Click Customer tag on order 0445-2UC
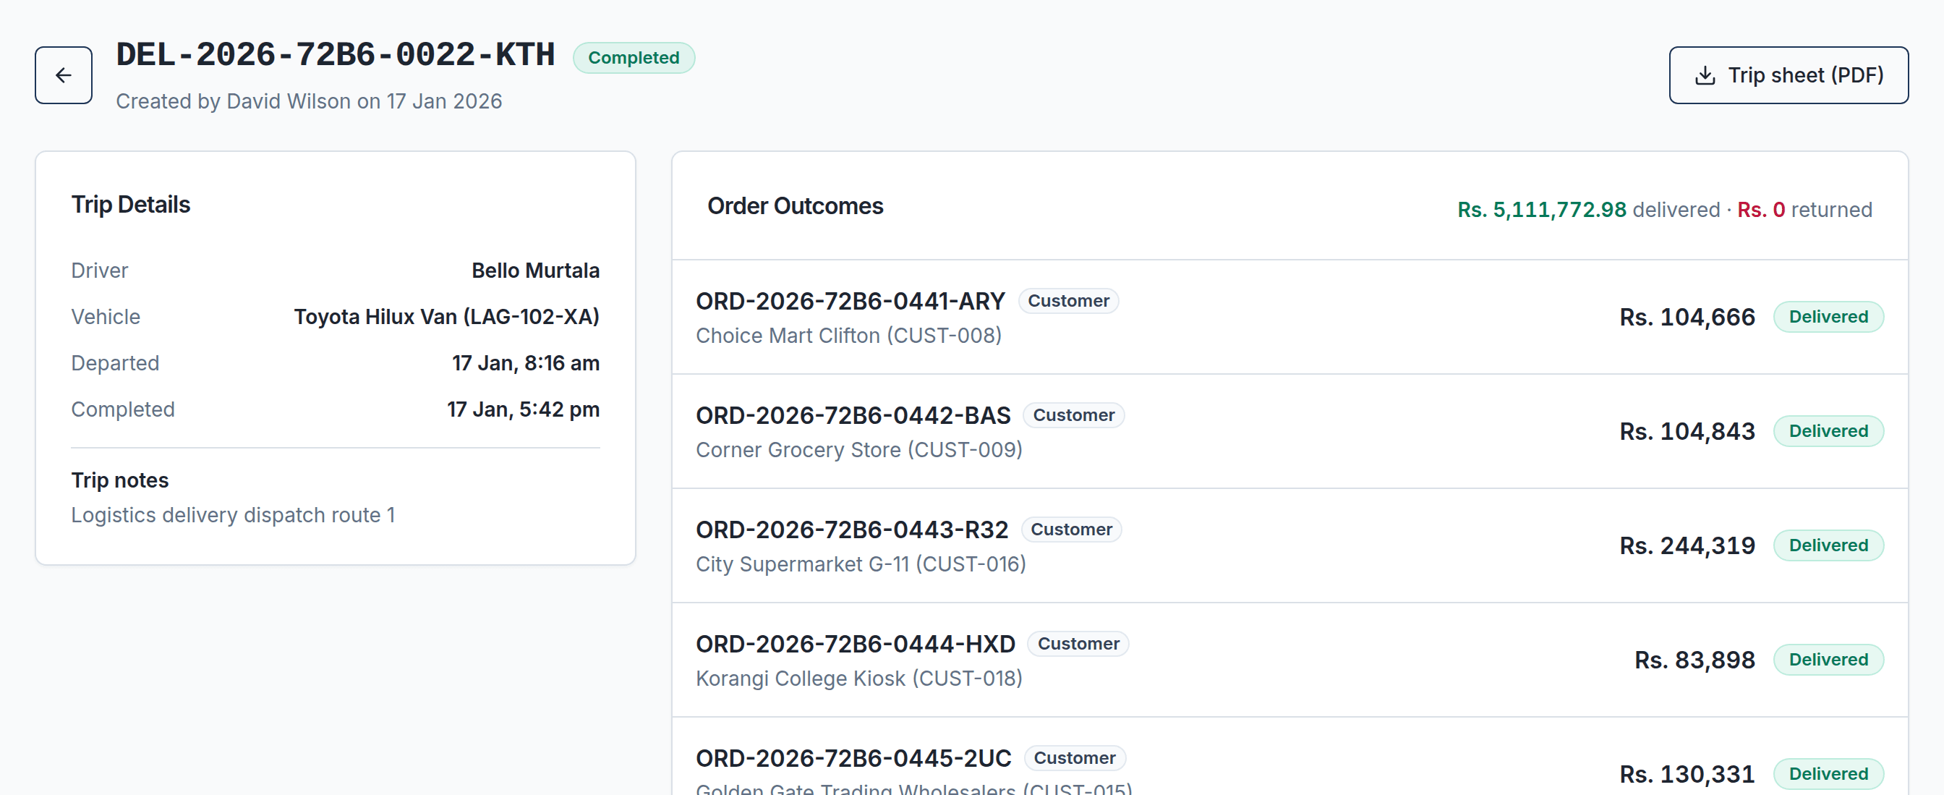The image size is (1944, 795). (1074, 758)
